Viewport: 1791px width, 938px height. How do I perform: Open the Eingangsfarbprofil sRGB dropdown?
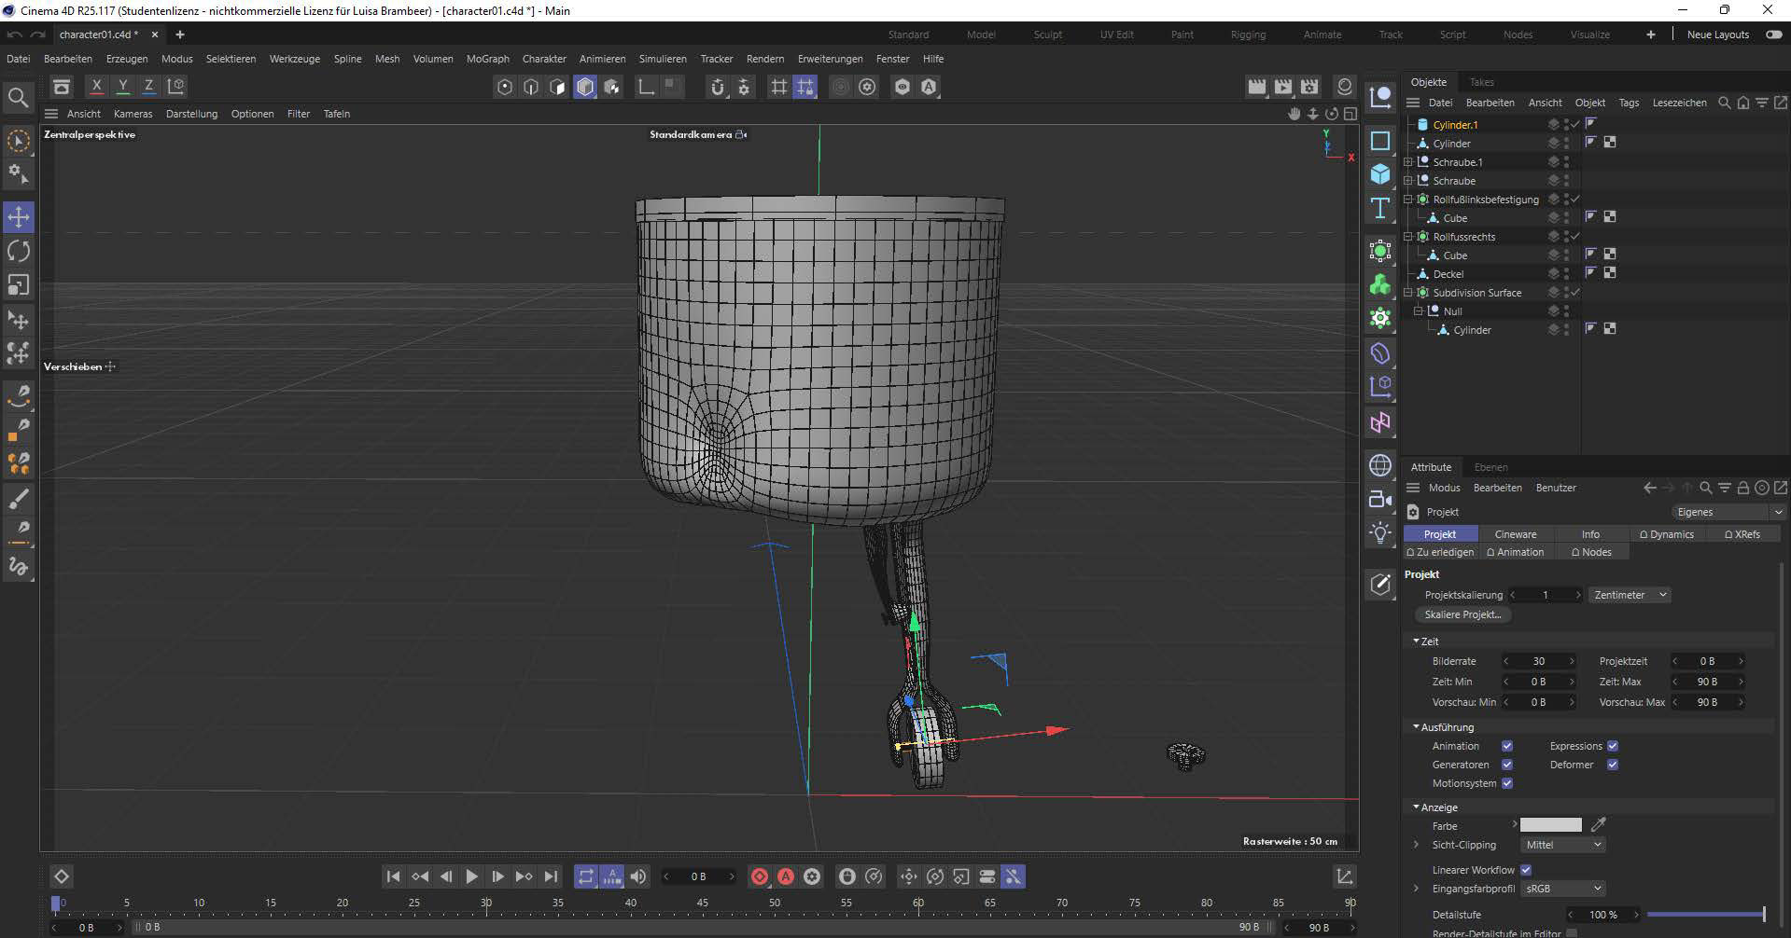tap(1562, 889)
